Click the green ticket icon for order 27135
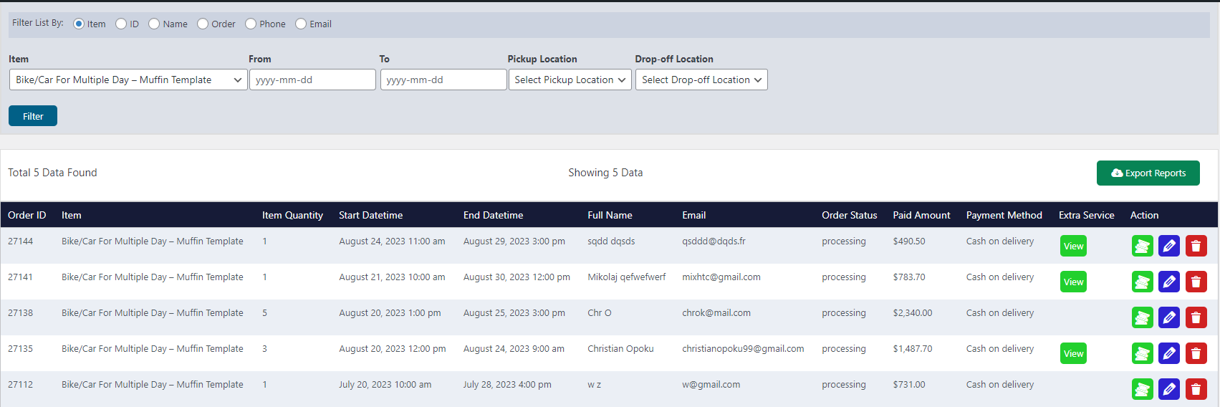The height and width of the screenshot is (407, 1220). tap(1142, 353)
